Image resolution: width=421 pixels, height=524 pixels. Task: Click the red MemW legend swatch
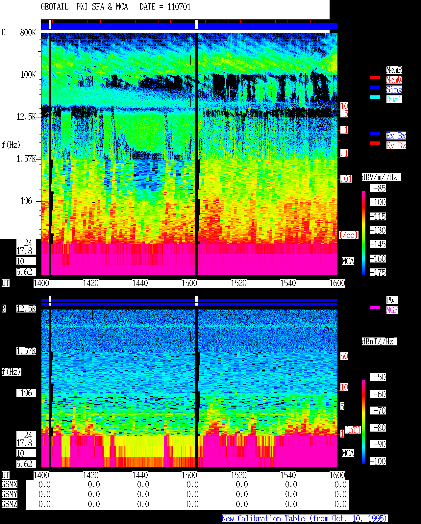[x=375, y=77]
